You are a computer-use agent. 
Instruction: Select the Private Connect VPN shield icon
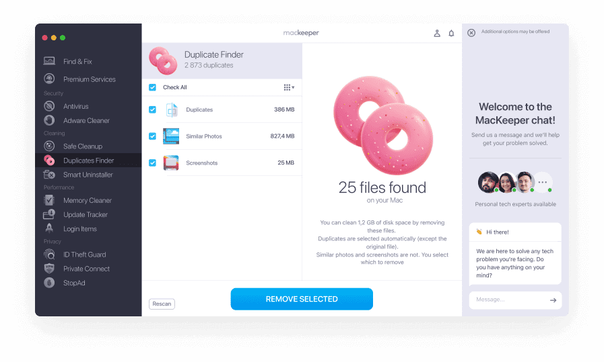tap(49, 269)
